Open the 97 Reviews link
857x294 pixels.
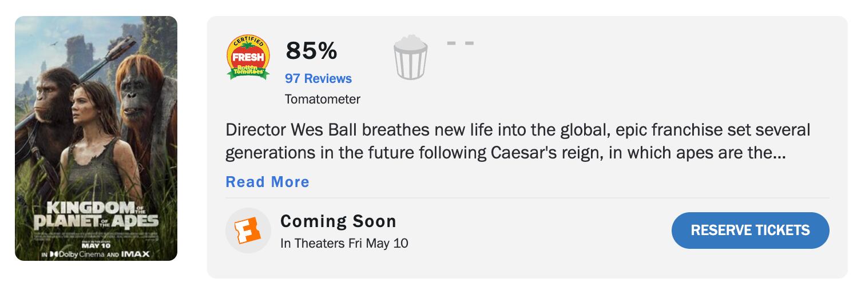[x=318, y=78]
